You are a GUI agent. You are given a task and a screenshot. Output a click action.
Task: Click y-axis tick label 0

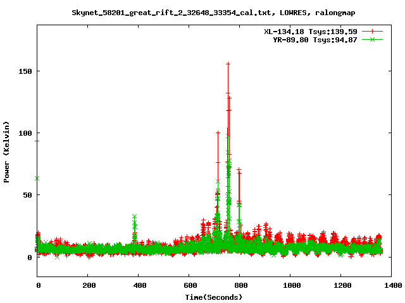tap(30, 258)
